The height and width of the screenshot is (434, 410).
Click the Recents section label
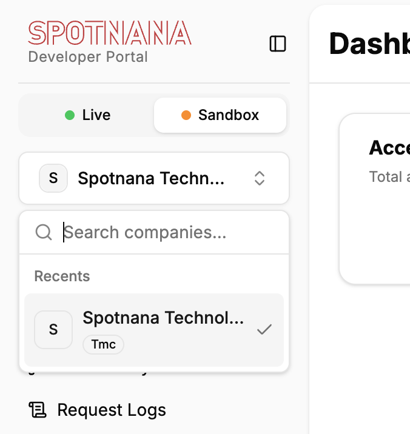62,276
